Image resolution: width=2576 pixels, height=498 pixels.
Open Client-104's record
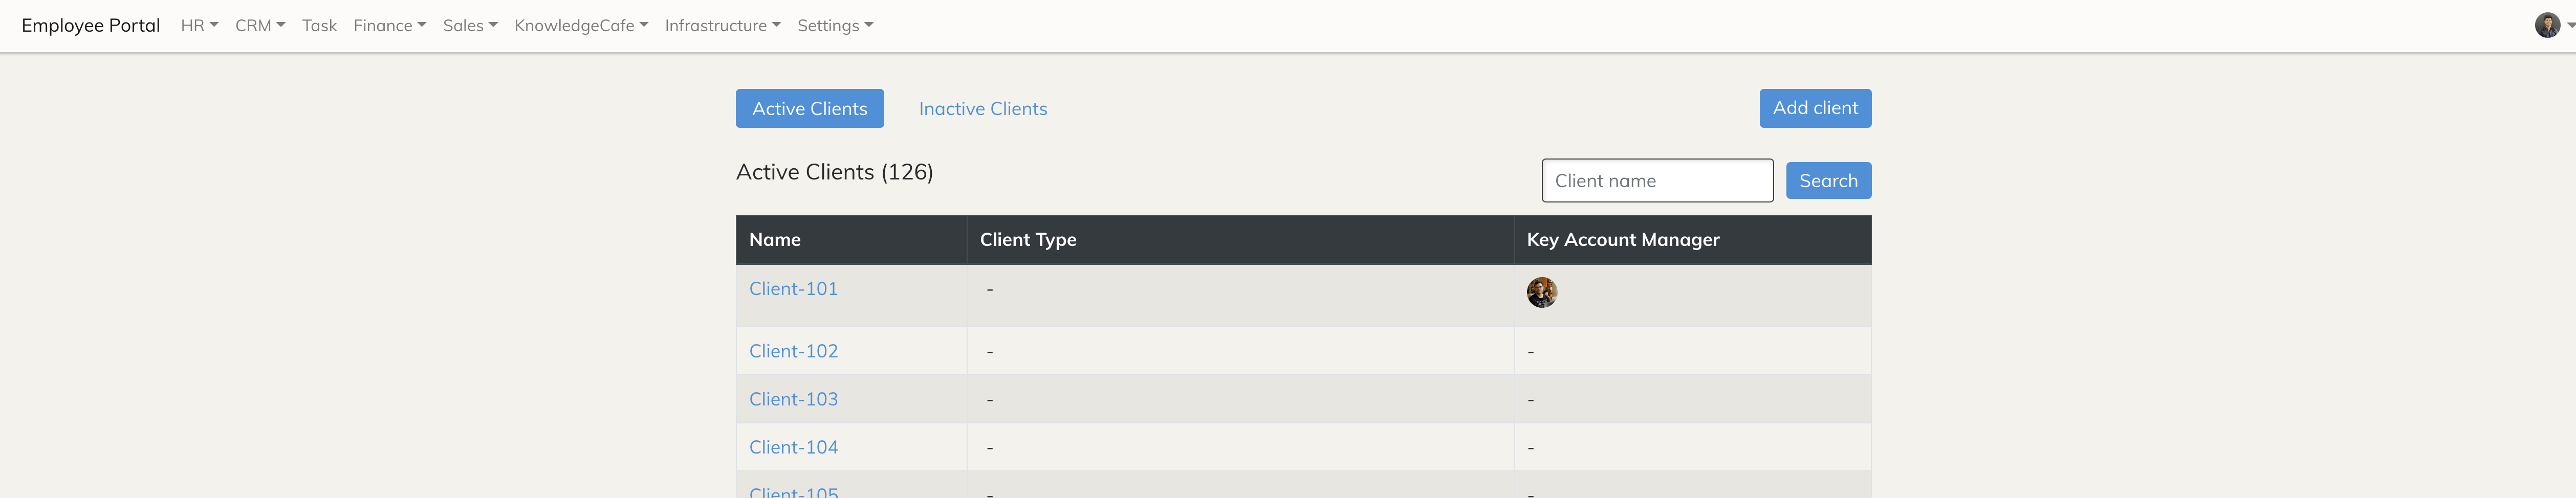tap(793, 447)
